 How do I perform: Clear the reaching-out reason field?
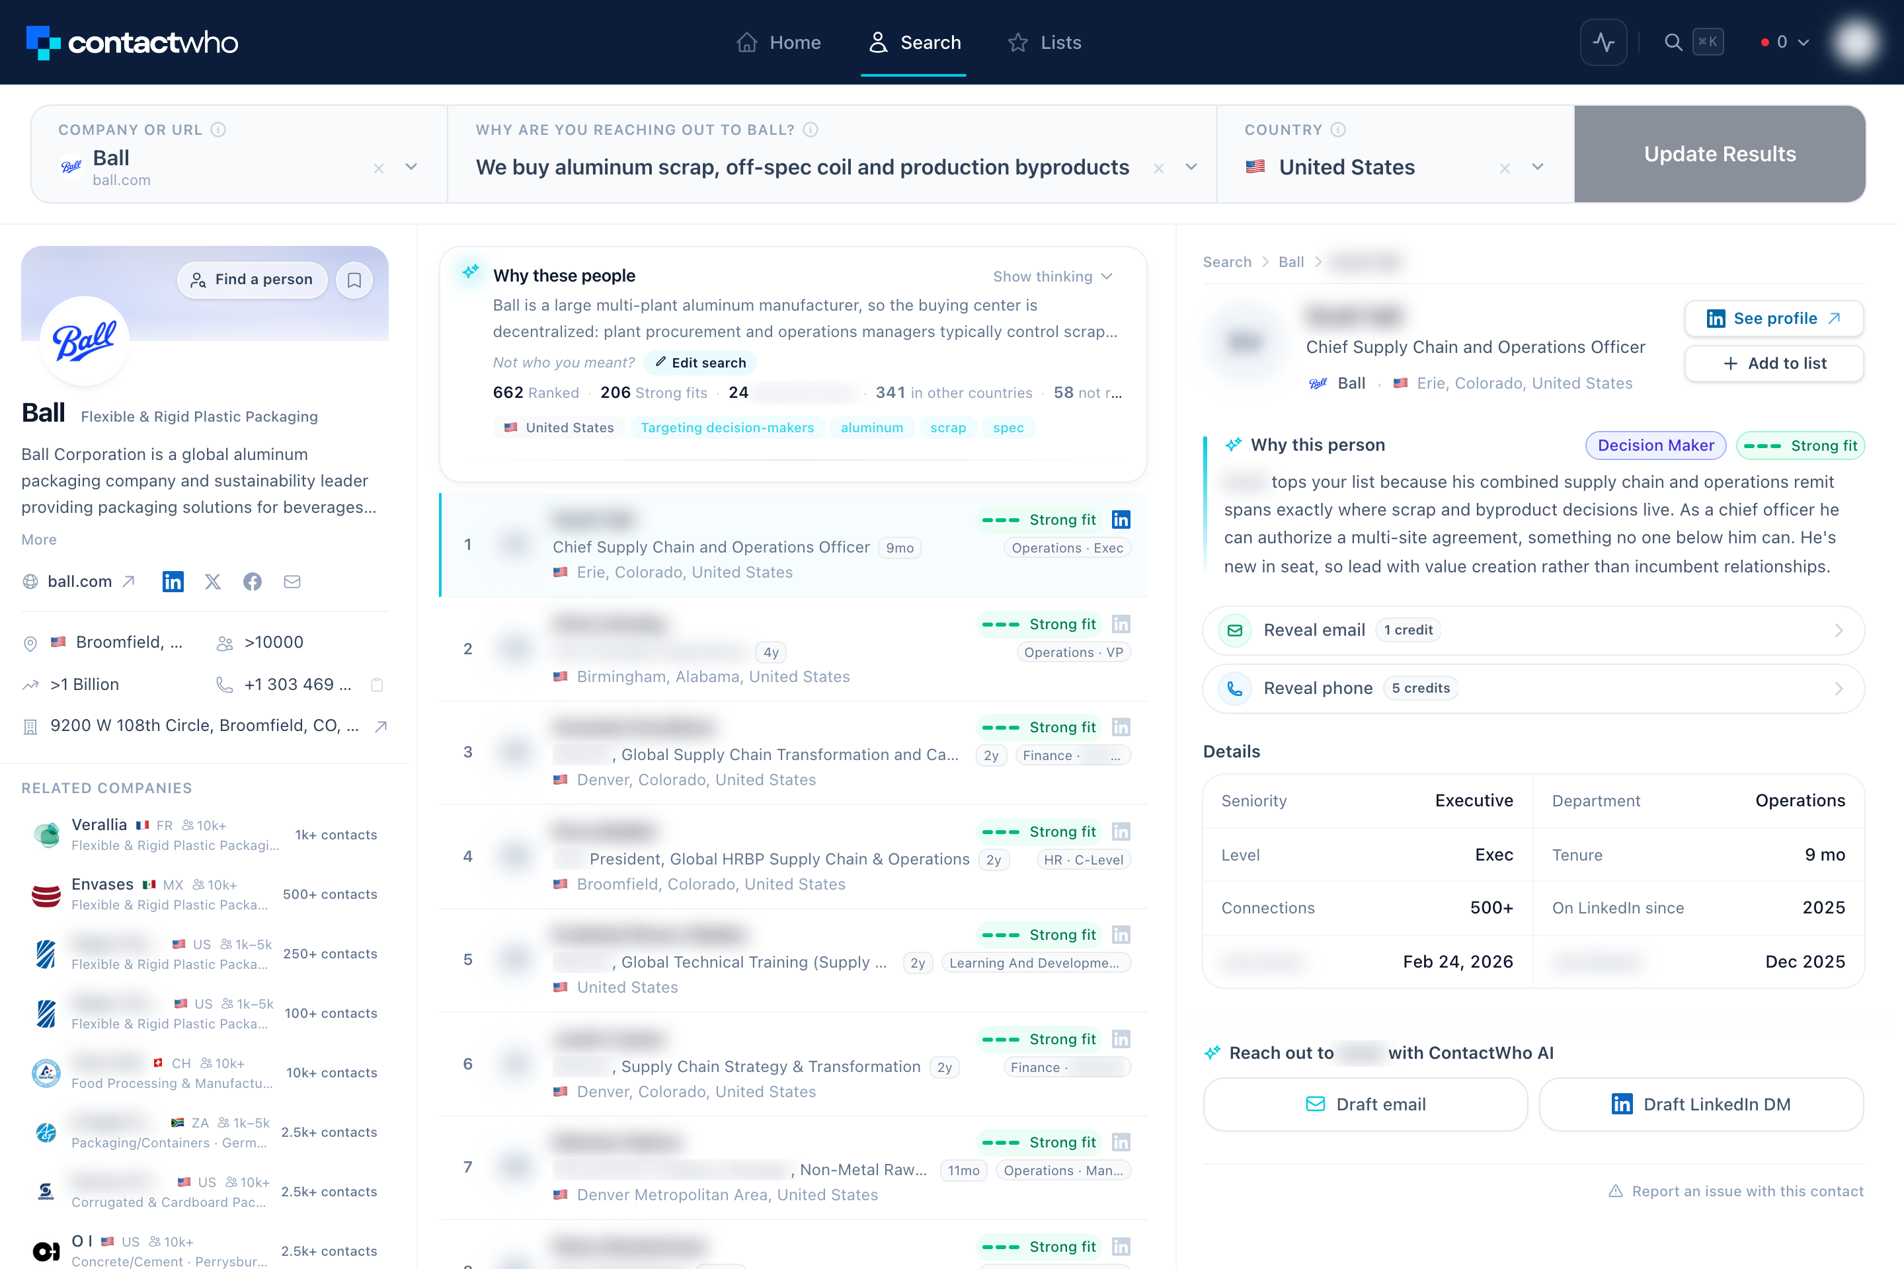pyautogui.click(x=1158, y=169)
